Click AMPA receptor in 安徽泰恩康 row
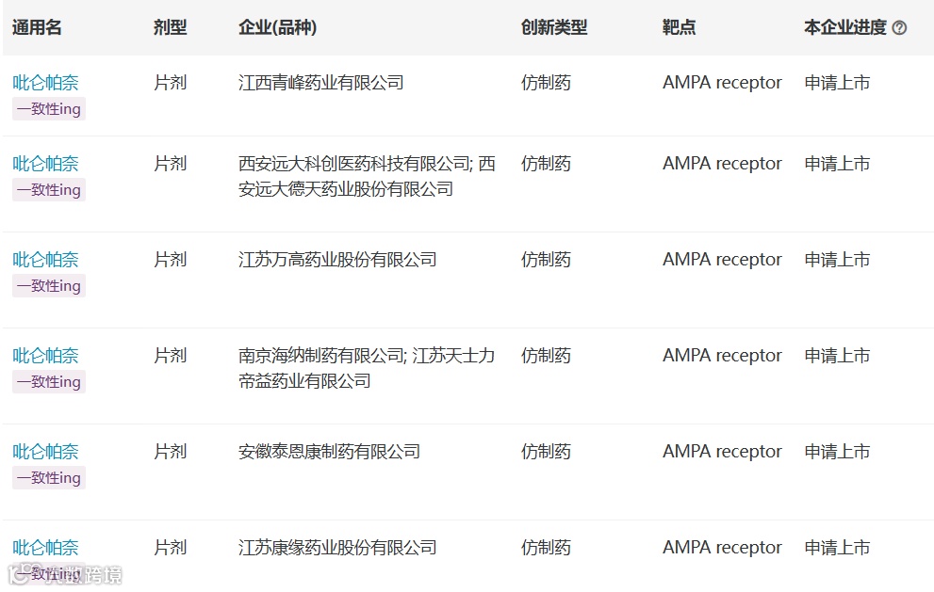The height and width of the screenshot is (592, 934). tap(722, 452)
